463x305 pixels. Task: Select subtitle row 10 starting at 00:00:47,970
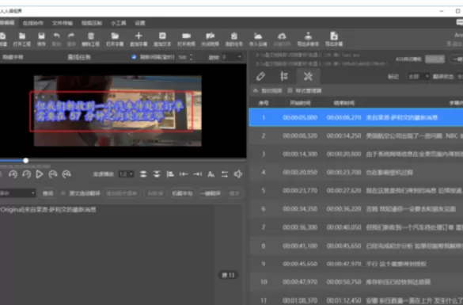point(356,282)
